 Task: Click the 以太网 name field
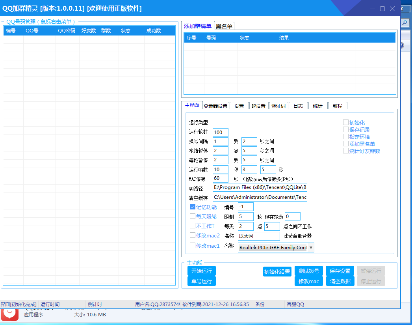pos(259,236)
